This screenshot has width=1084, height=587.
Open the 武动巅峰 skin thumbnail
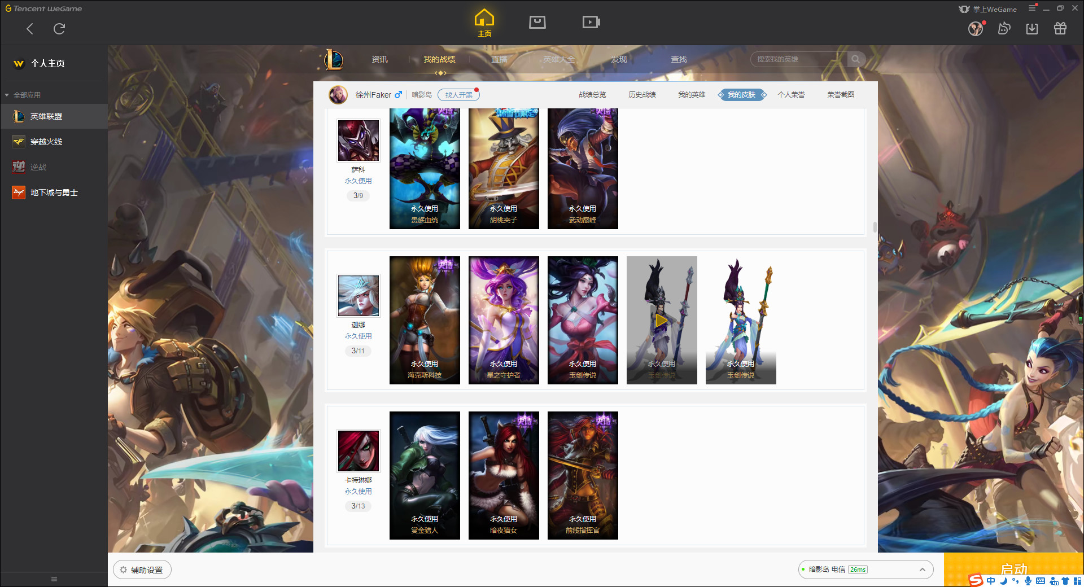click(583, 168)
